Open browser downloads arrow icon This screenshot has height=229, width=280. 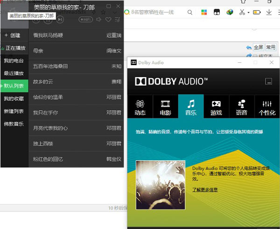click(269, 12)
